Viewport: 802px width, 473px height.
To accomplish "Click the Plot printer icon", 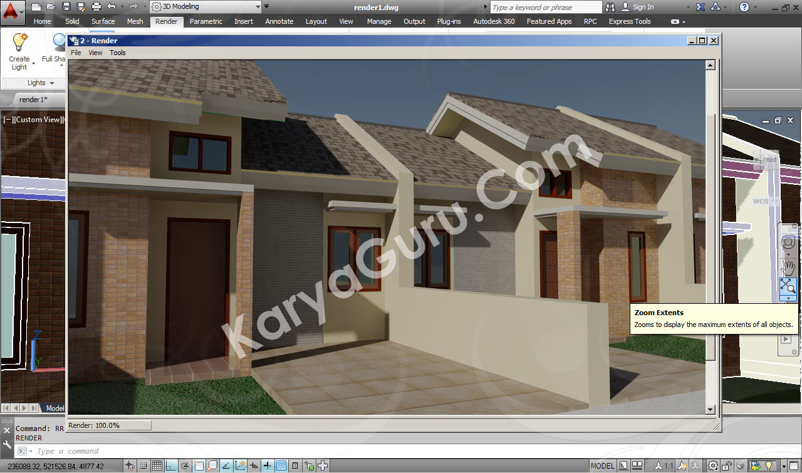I will coord(96,7).
